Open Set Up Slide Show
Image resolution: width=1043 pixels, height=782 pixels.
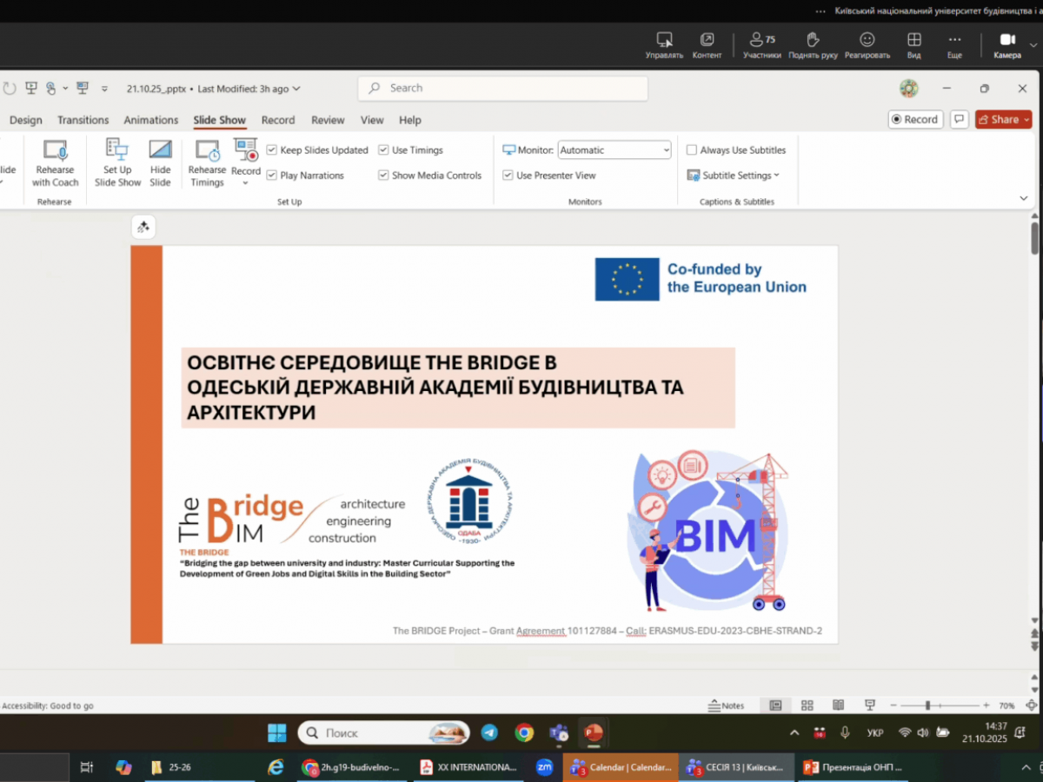116,163
